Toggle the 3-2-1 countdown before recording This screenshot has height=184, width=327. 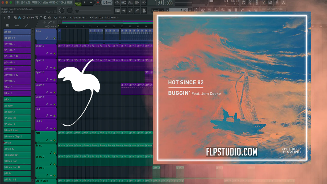(x=130, y=3)
